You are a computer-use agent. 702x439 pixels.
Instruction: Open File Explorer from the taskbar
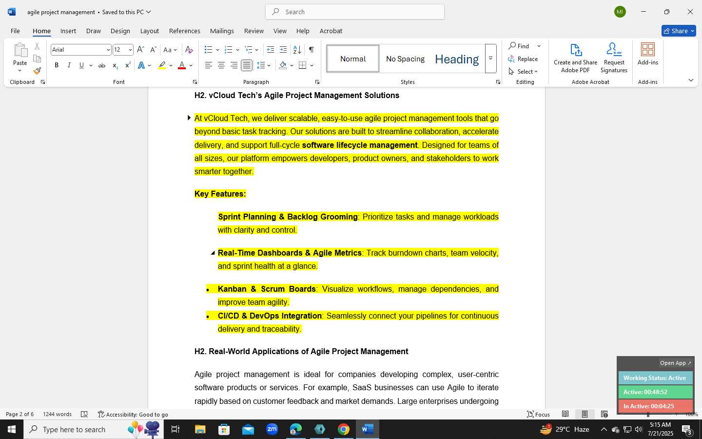pyautogui.click(x=200, y=429)
